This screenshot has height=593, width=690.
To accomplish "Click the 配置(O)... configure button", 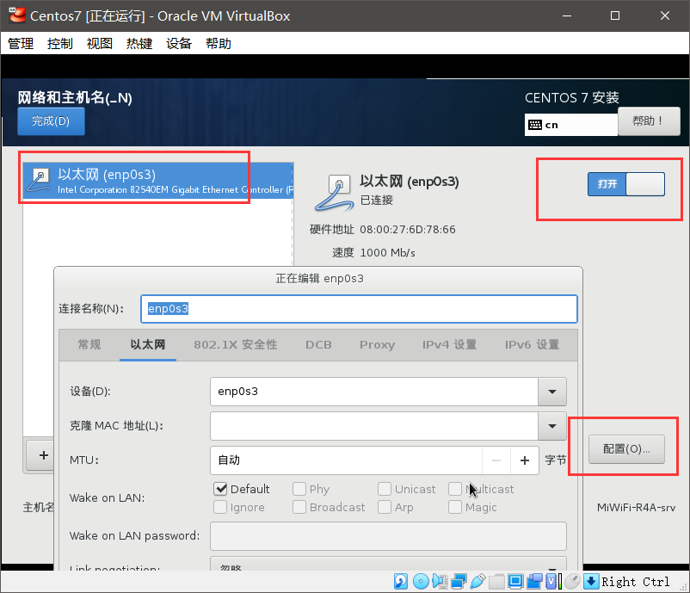I will pyautogui.click(x=626, y=449).
